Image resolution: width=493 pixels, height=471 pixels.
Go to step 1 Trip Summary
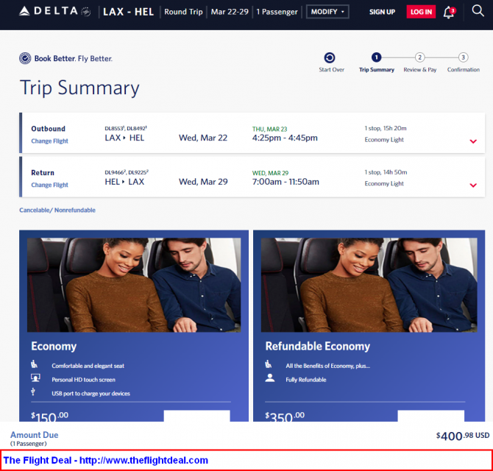[376, 57]
